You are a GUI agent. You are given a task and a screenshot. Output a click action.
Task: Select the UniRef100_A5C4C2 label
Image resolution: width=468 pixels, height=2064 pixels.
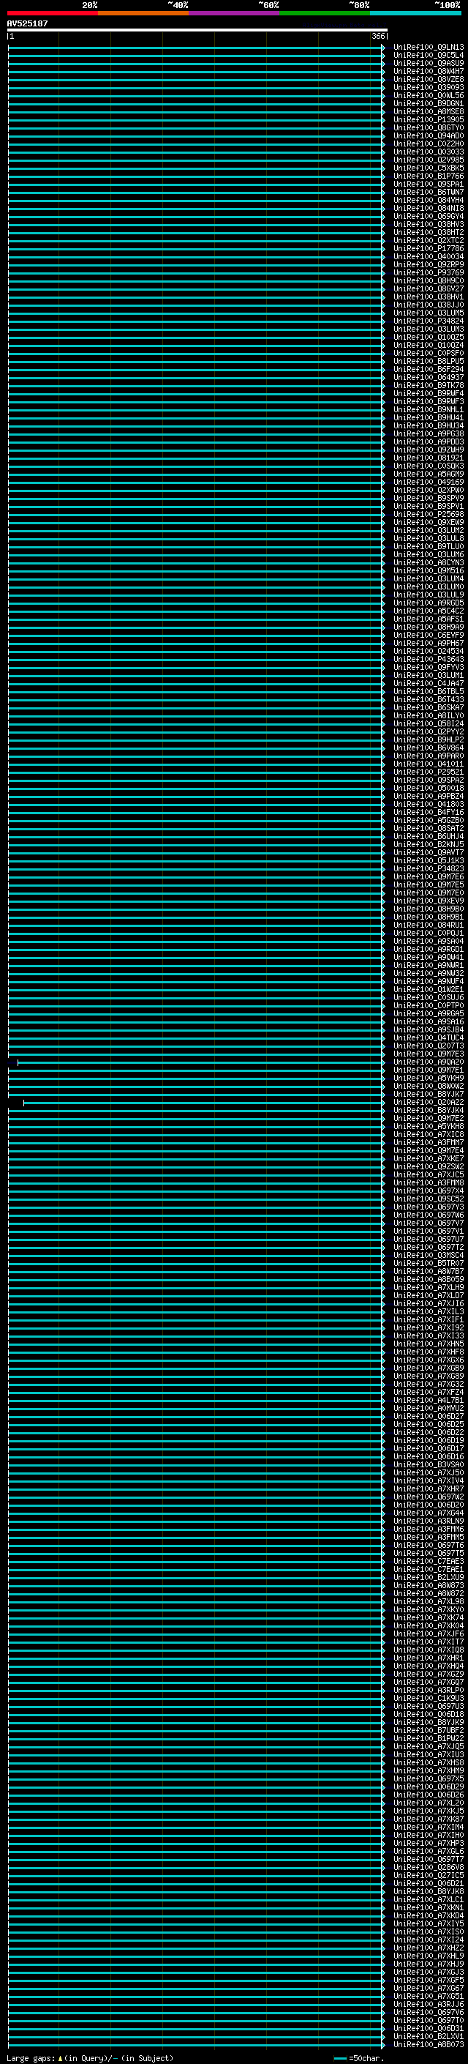[428, 611]
